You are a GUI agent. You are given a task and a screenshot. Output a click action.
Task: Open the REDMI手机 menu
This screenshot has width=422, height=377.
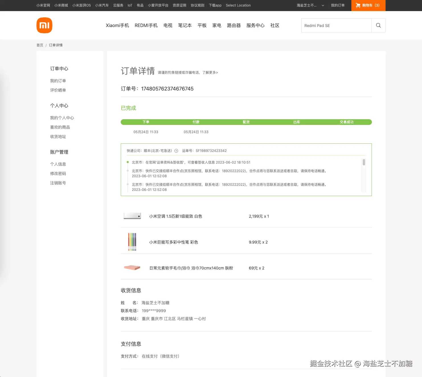click(146, 25)
